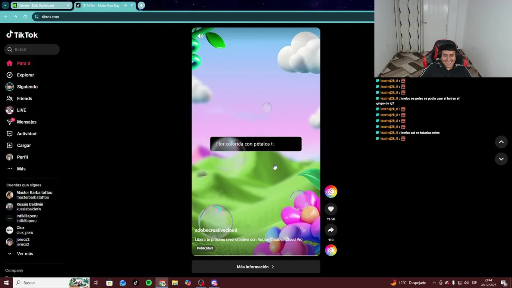Go to the Explorar section
512x288 pixels.
pyautogui.click(x=20, y=75)
